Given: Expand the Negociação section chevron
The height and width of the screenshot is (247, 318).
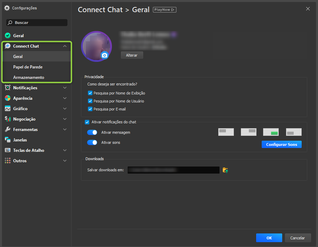Looking at the screenshot, I should tap(65, 119).
